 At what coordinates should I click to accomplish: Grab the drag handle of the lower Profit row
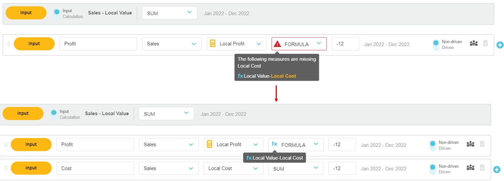[x=6, y=145]
